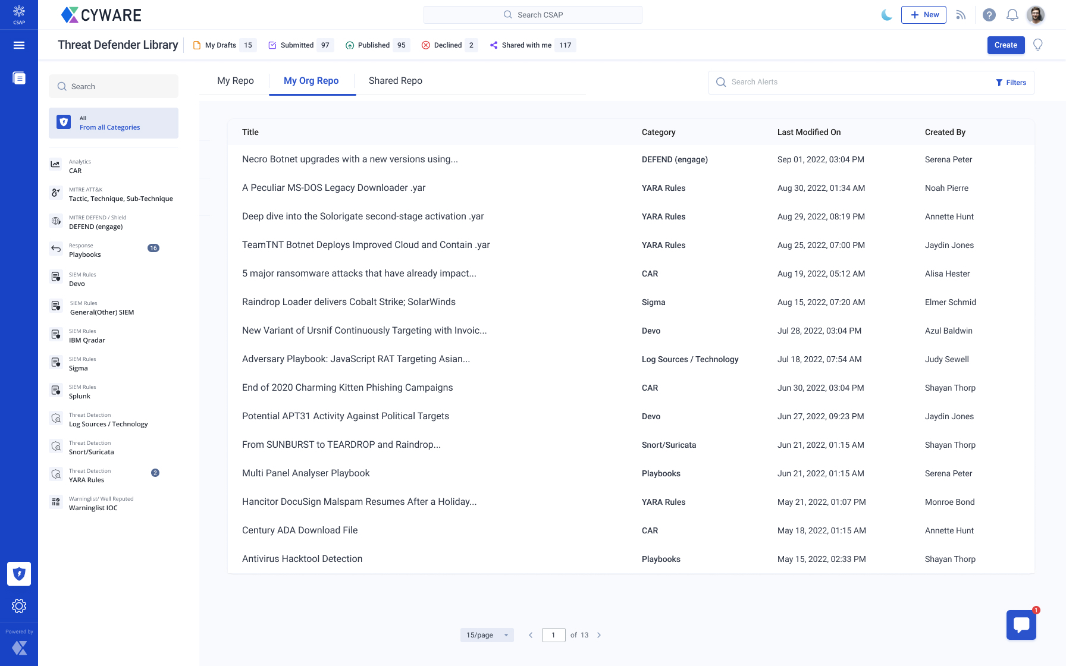
Task: Click the user profile avatar
Action: (x=1036, y=15)
